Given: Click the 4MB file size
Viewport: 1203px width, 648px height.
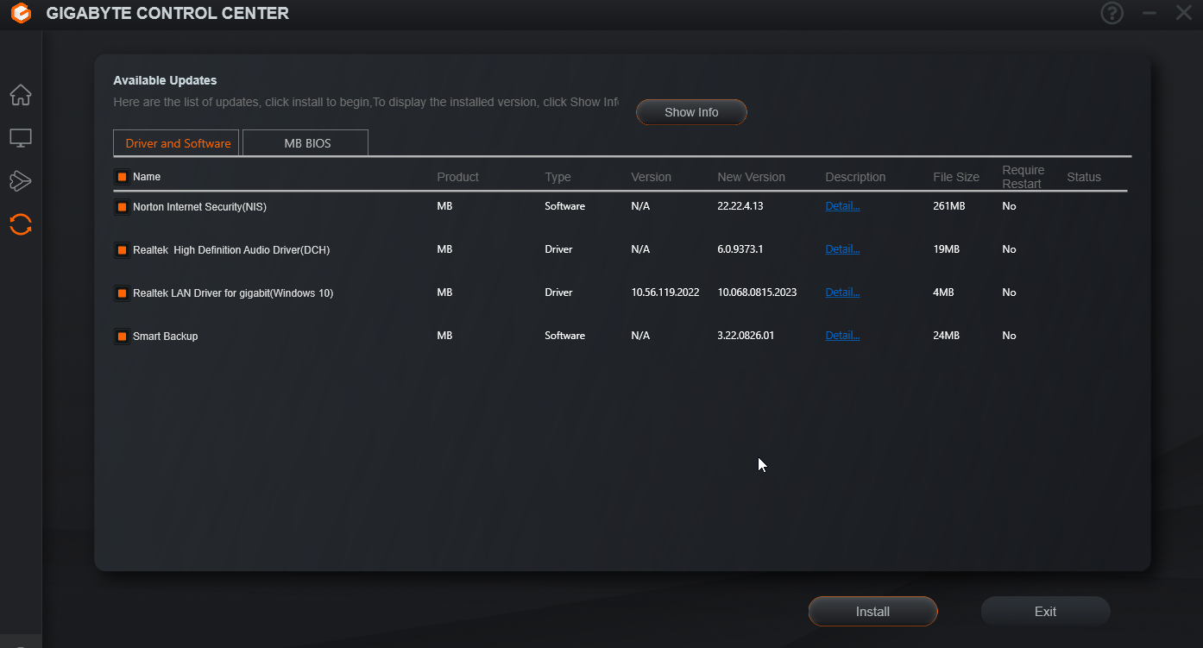Looking at the screenshot, I should 943,293.
